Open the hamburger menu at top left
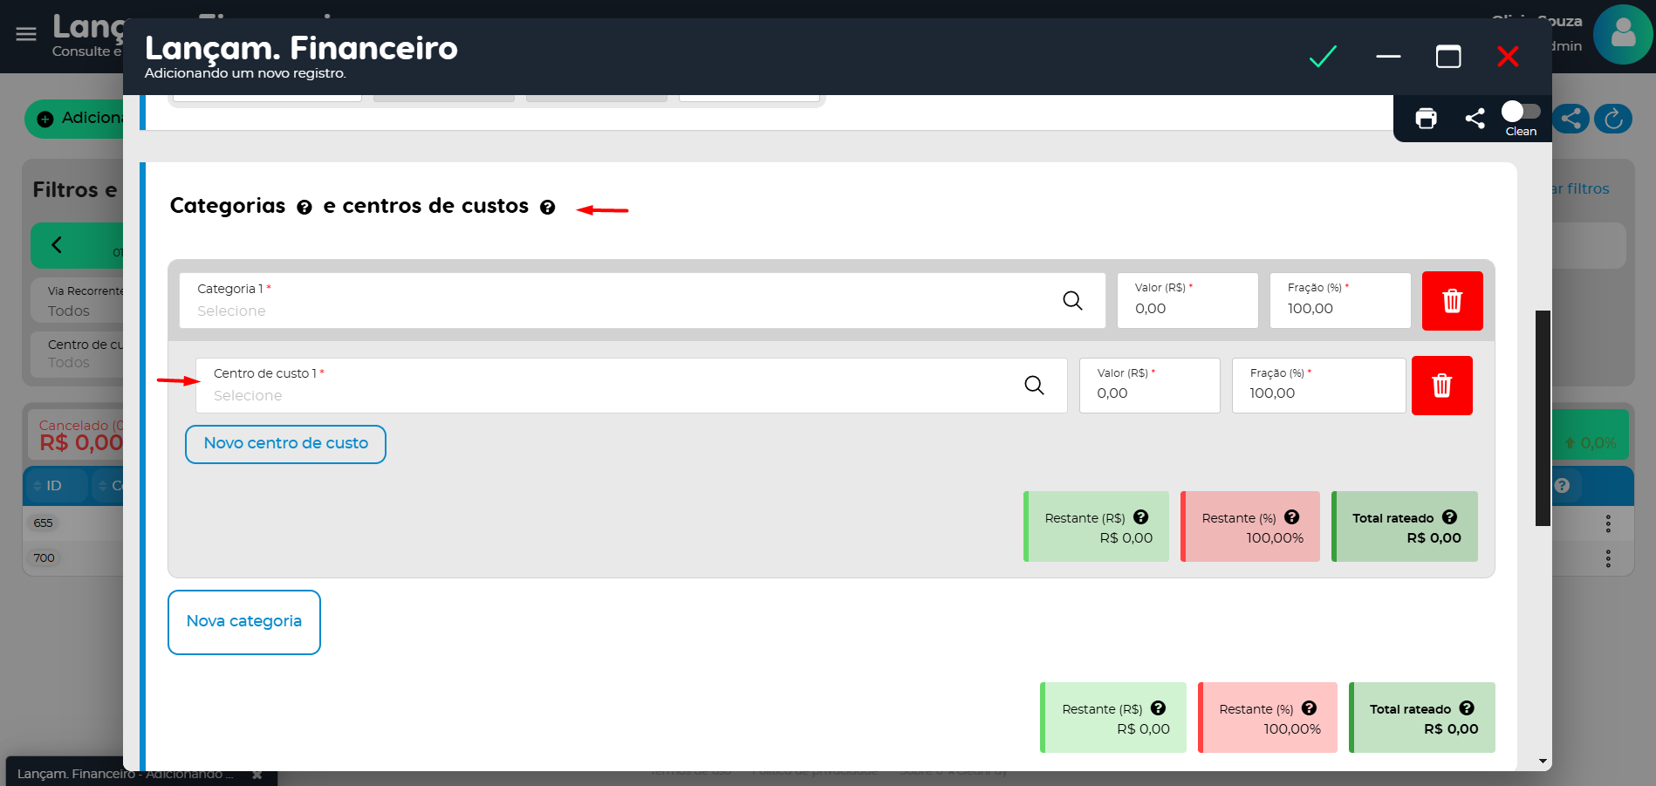The image size is (1656, 786). tap(26, 34)
